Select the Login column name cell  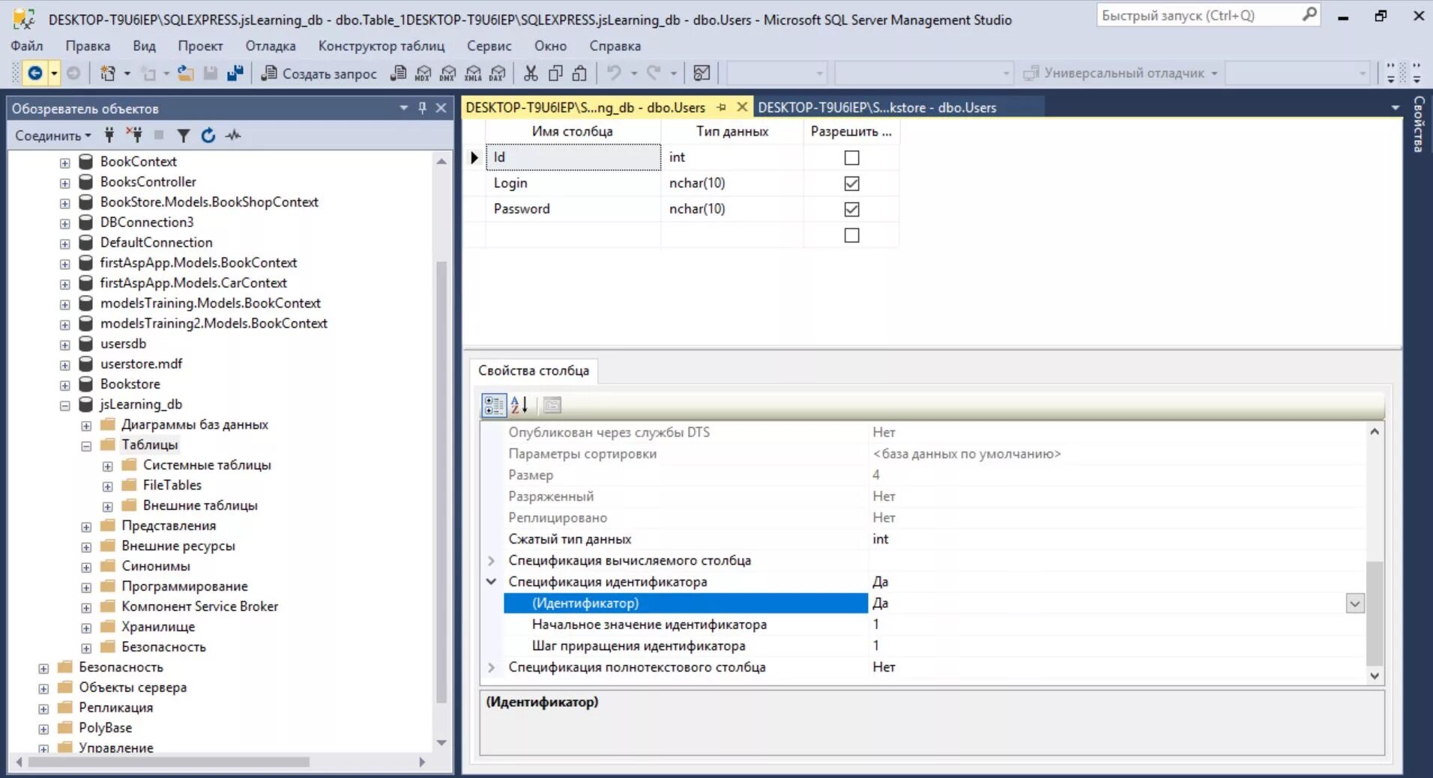[573, 183]
